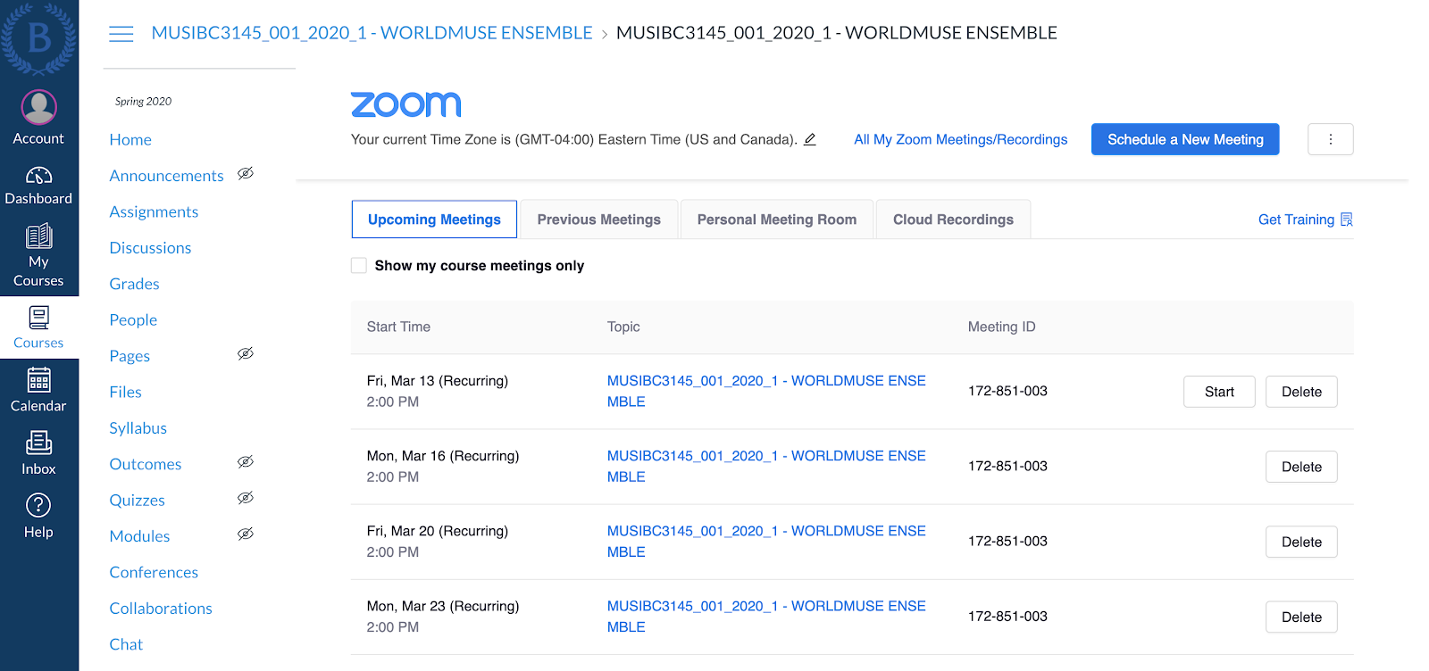Click hidden eye icon beside Quizzes
This screenshot has height=671, width=1429.
[246, 498]
